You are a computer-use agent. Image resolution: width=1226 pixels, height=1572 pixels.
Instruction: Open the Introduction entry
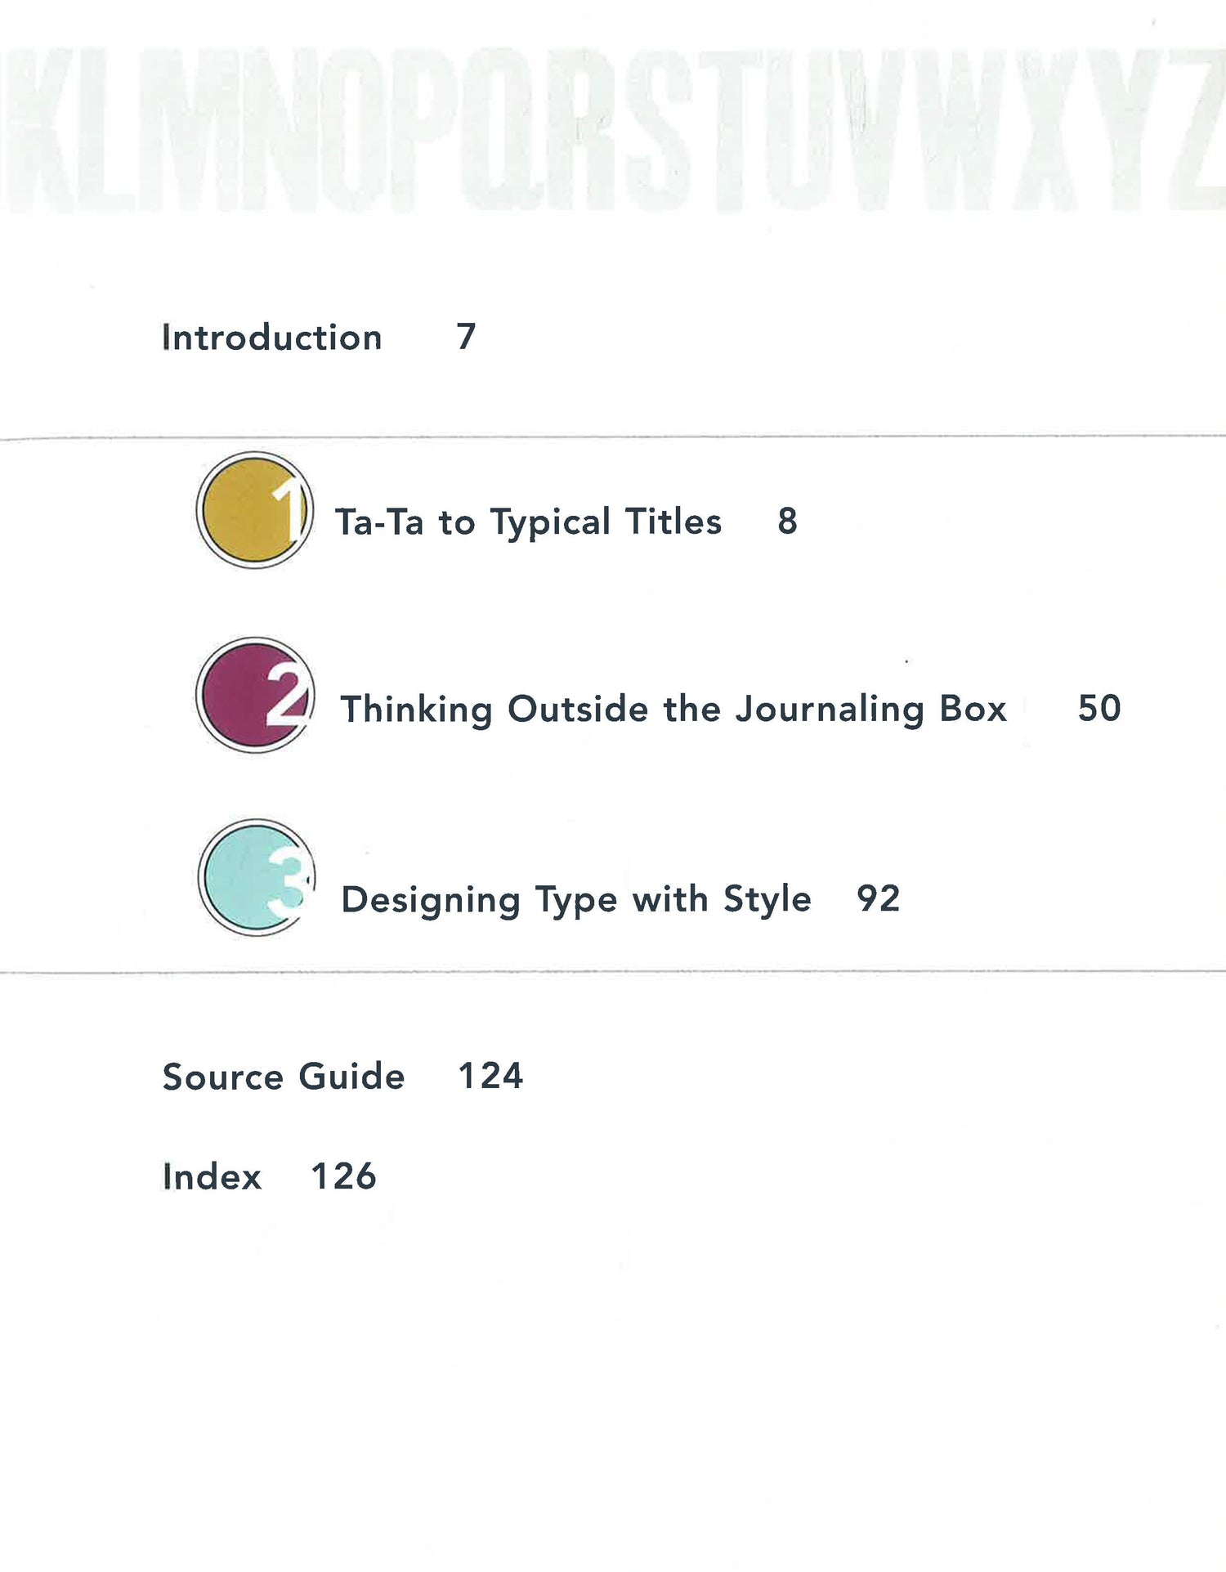(x=271, y=338)
